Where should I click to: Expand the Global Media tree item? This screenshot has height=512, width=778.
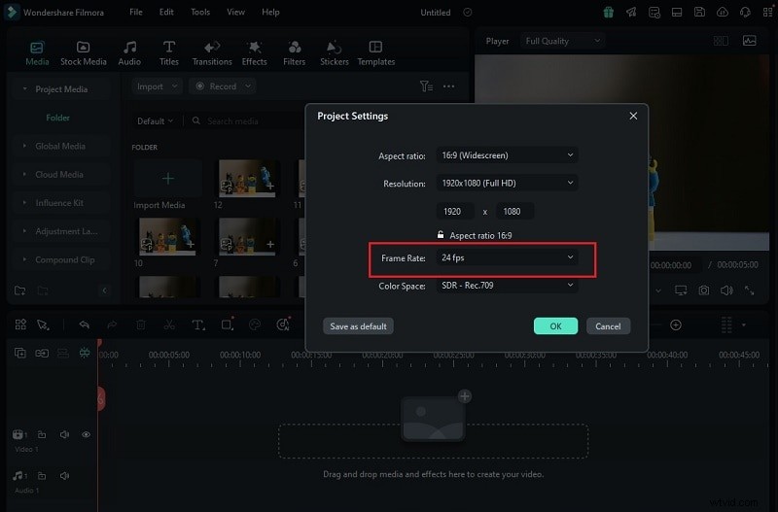(60, 146)
